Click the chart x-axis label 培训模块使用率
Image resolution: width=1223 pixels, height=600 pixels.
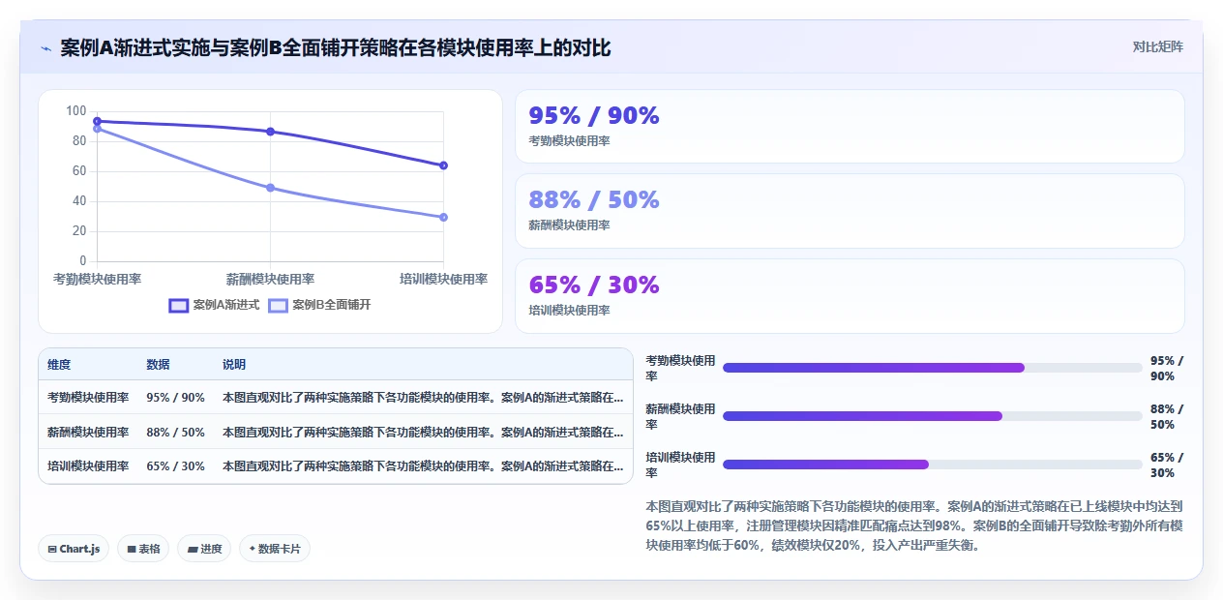(443, 279)
